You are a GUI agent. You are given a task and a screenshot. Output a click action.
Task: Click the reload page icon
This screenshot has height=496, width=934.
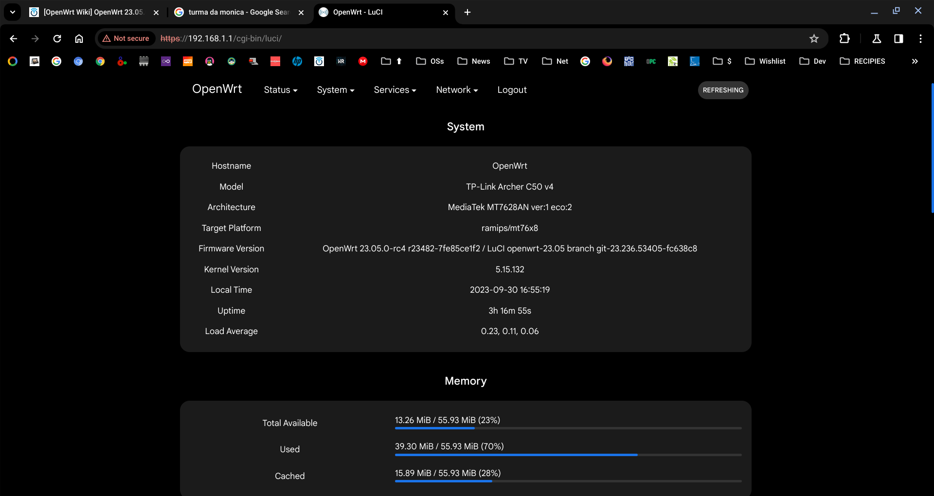pos(57,38)
